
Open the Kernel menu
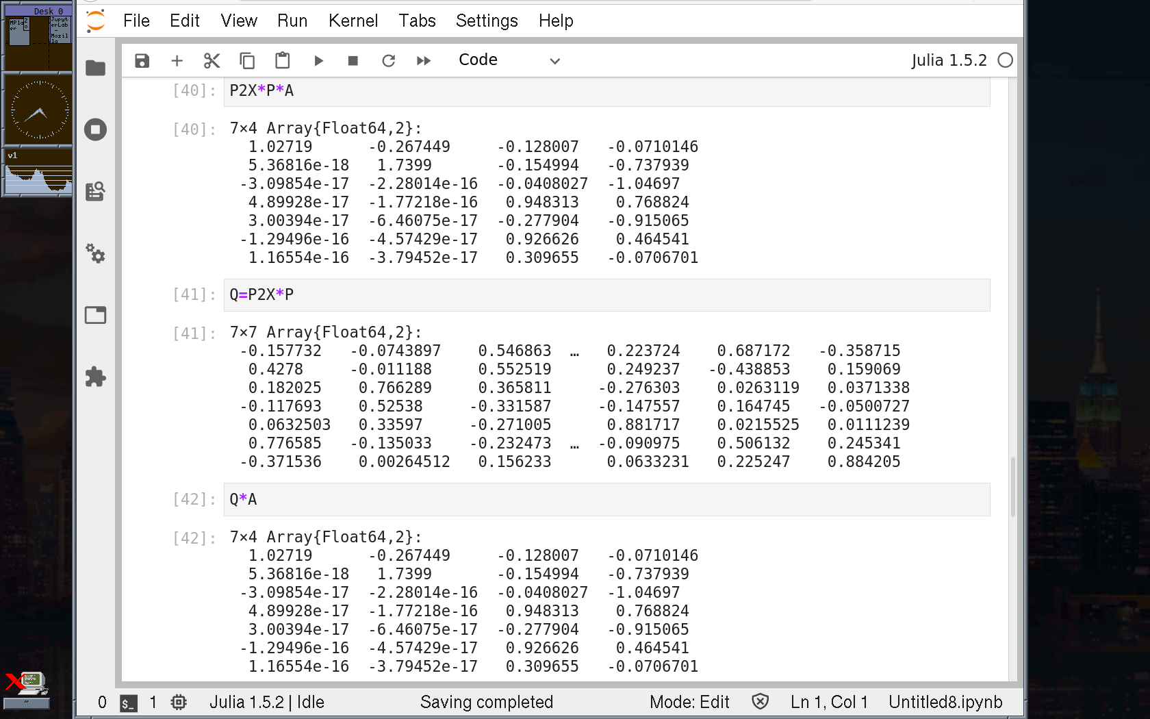point(353,21)
